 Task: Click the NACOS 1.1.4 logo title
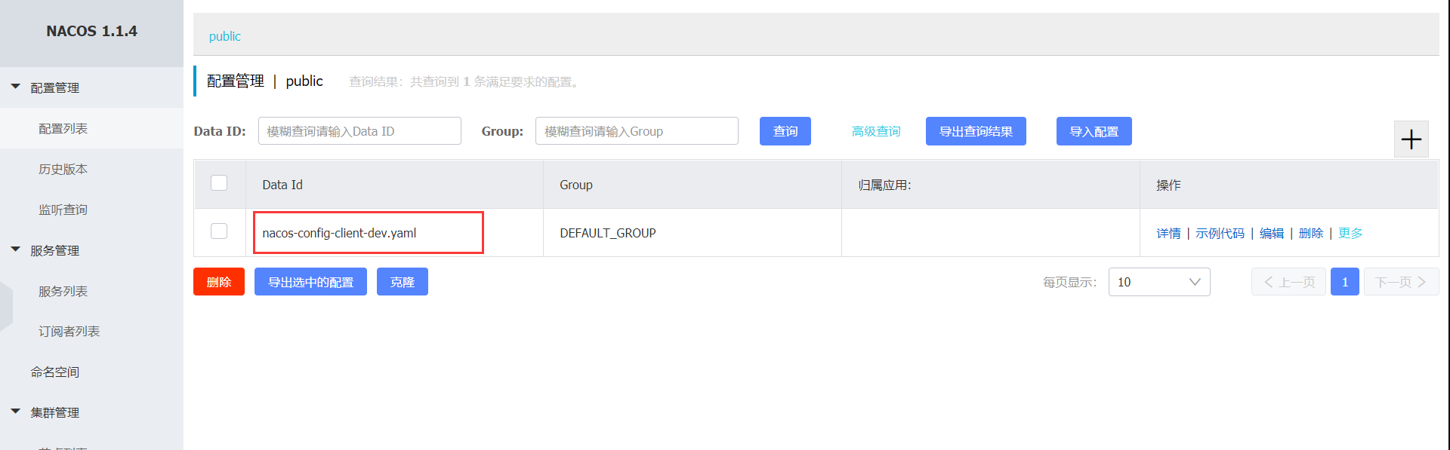[91, 31]
